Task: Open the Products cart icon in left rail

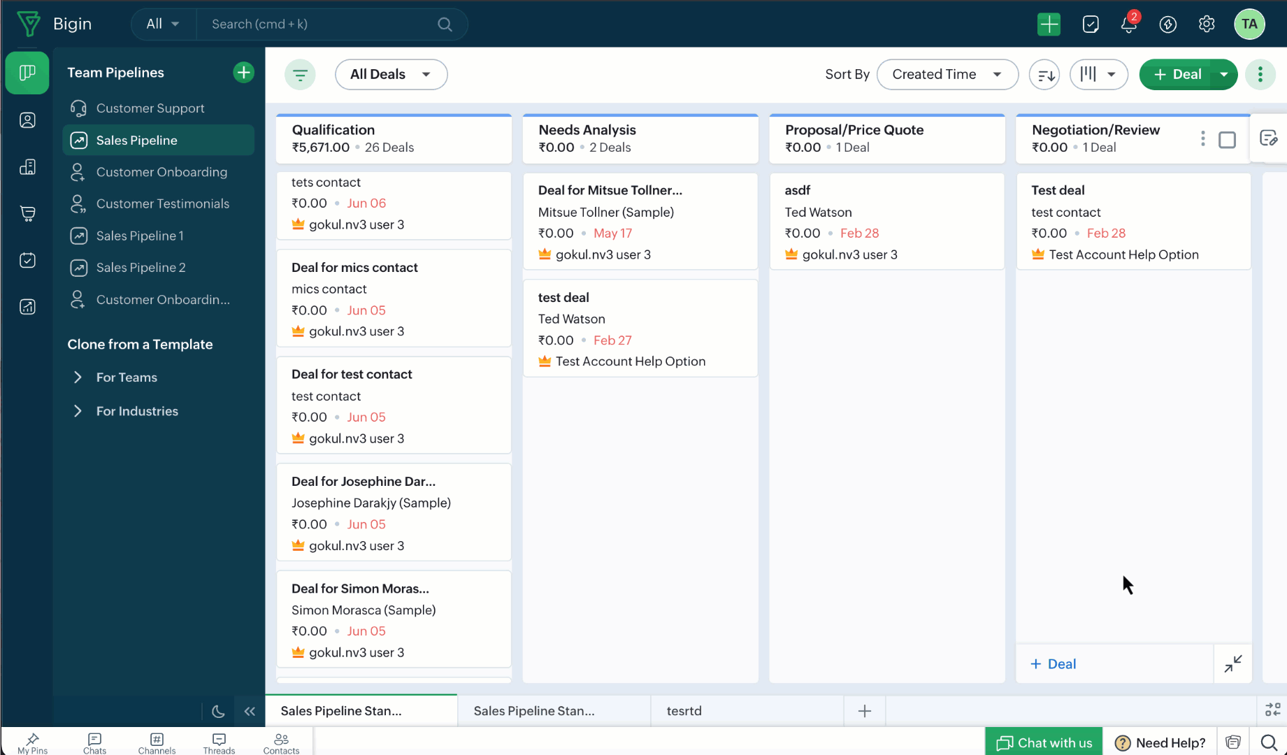Action: (x=27, y=213)
